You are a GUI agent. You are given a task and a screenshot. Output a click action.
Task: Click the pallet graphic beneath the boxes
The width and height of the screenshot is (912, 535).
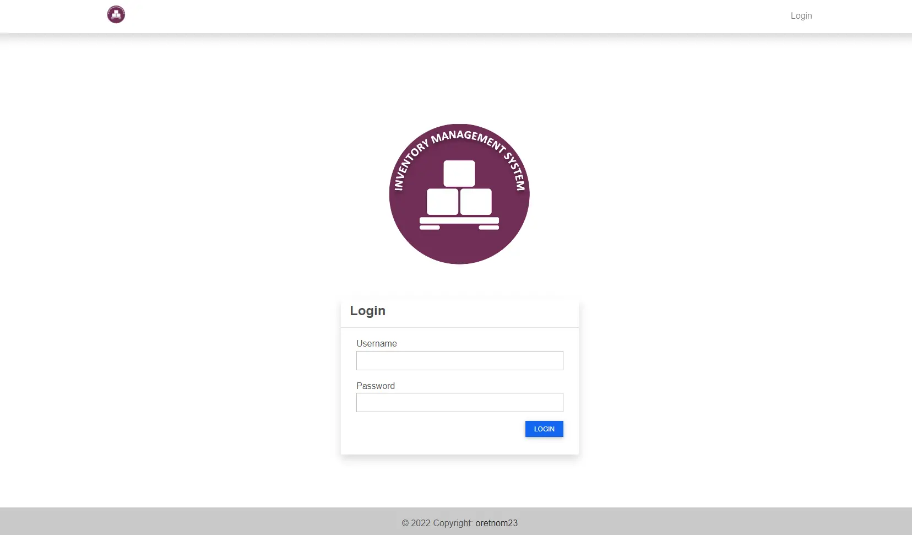click(459, 223)
